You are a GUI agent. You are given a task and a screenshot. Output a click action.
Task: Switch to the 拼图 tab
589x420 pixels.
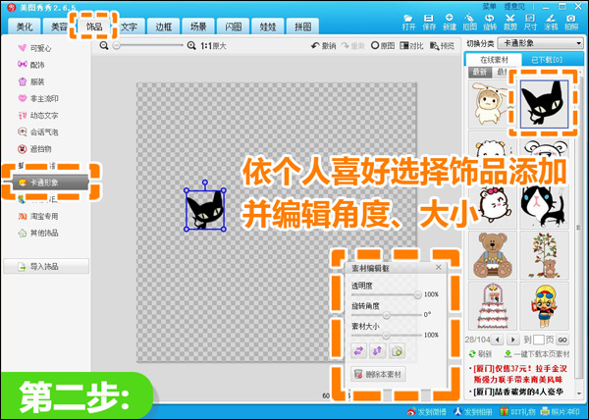[x=302, y=26]
